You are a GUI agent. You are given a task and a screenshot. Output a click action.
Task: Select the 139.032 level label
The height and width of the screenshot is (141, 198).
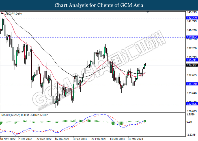(192, 37)
